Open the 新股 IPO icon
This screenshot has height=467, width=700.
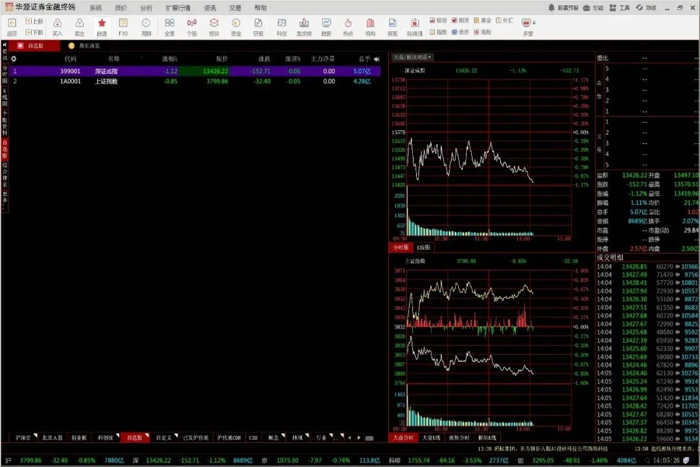click(x=392, y=27)
